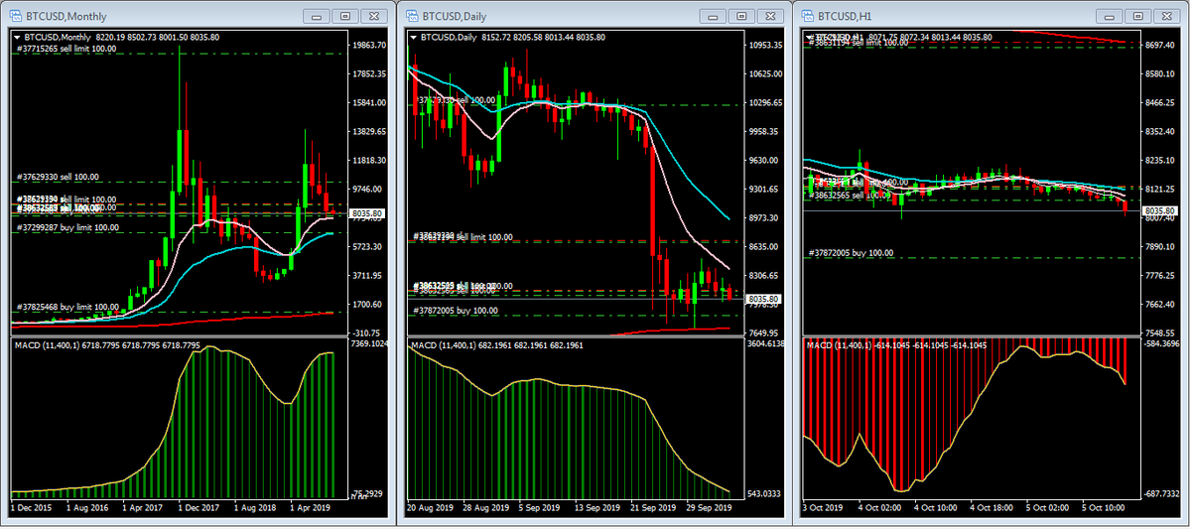Minimize the BTCUSD,H1 chart window
Image resolution: width=1191 pixels, height=529 pixels.
[x=1108, y=16]
